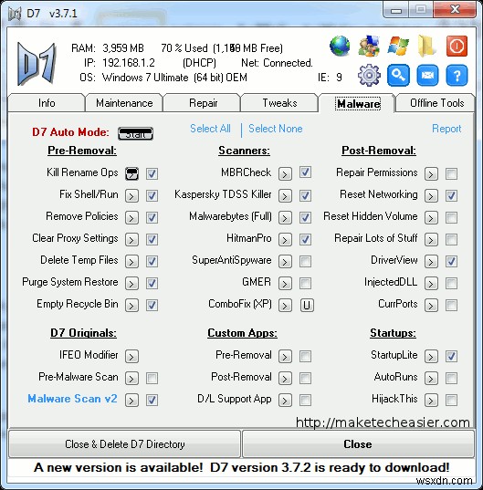The image size is (483, 490).
Task: Open the Report link
Action: coord(446,129)
